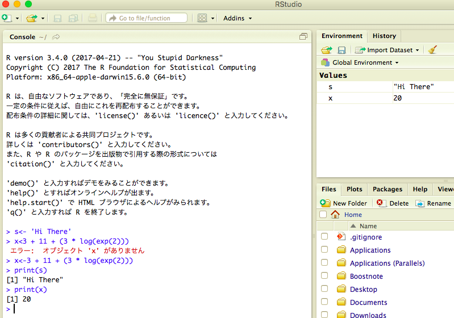Viewport: 454px width, 318px height.
Task: Click the print(s) command in console
Action: tap(31, 270)
